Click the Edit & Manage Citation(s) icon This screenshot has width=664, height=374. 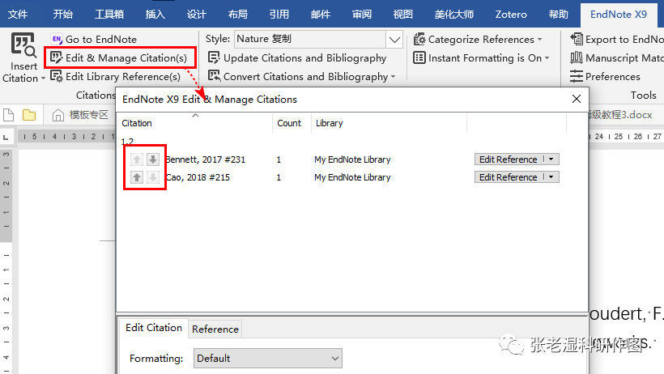pyautogui.click(x=57, y=57)
